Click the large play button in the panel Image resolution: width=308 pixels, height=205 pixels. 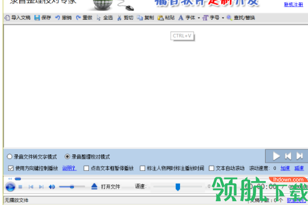click(276, 156)
